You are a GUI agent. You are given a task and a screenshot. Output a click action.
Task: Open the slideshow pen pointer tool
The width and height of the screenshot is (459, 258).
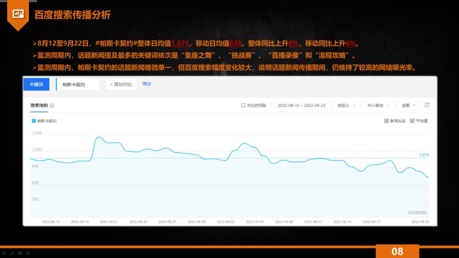[12, 253]
